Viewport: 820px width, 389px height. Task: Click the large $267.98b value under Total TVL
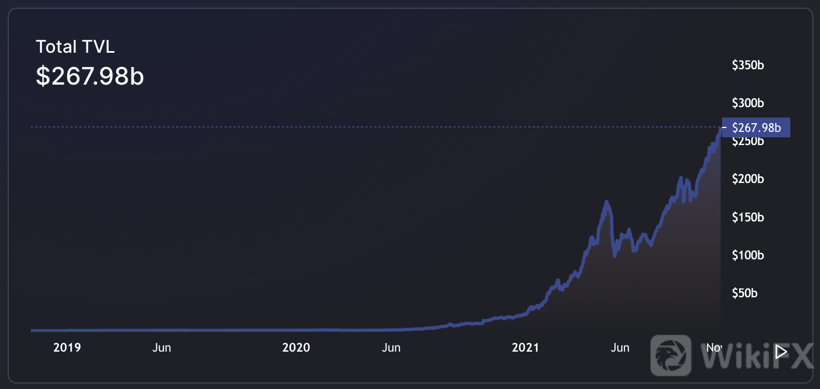90,76
